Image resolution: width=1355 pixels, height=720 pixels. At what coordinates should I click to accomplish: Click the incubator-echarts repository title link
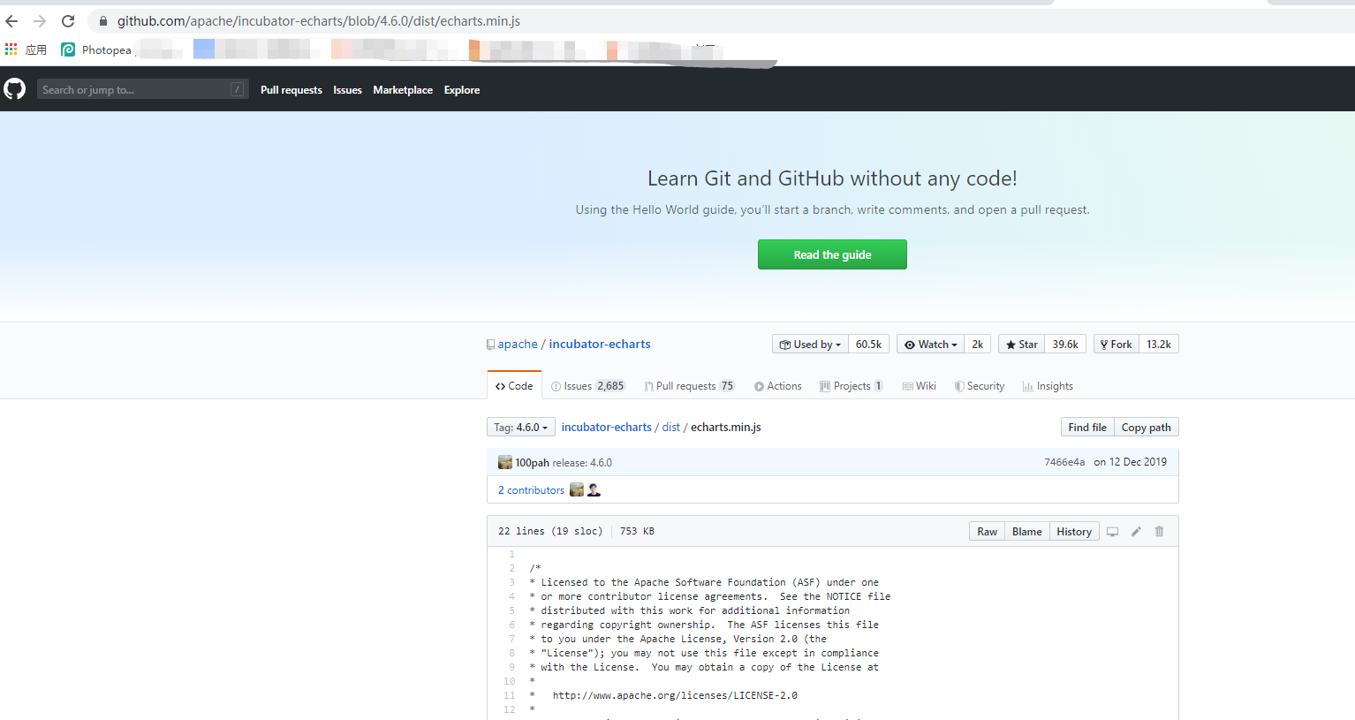point(600,345)
